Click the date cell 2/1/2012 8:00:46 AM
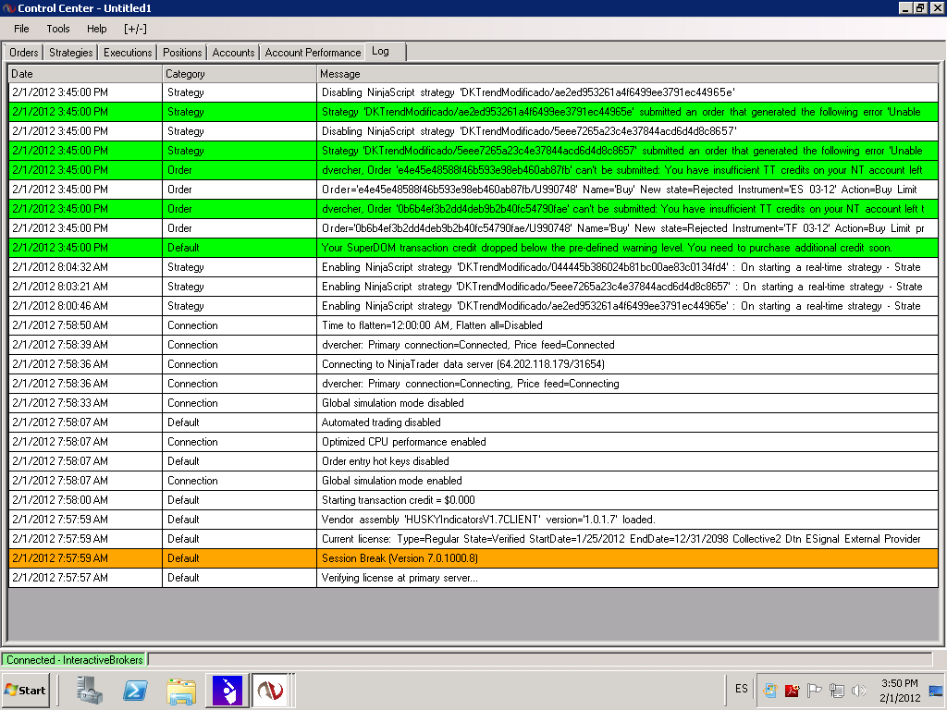947x710 pixels. tap(85, 305)
